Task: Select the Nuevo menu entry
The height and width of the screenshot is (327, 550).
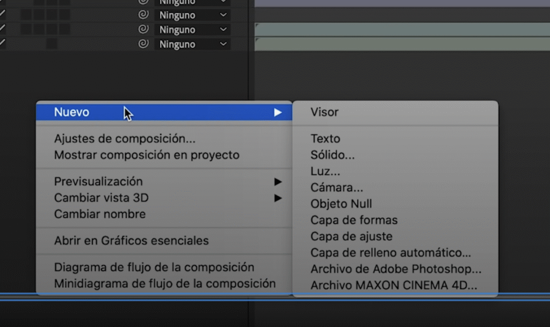Action: tap(72, 112)
